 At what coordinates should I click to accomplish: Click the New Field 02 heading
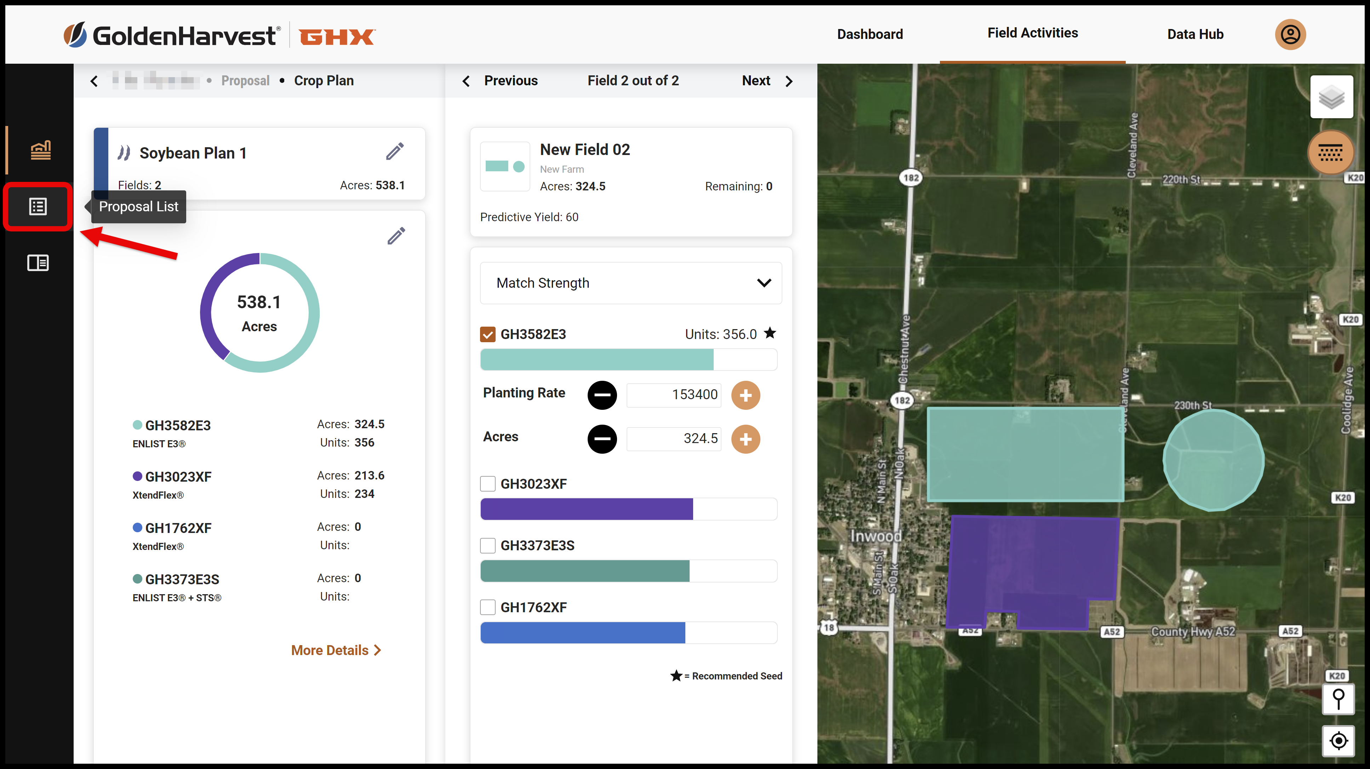tap(585, 150)
